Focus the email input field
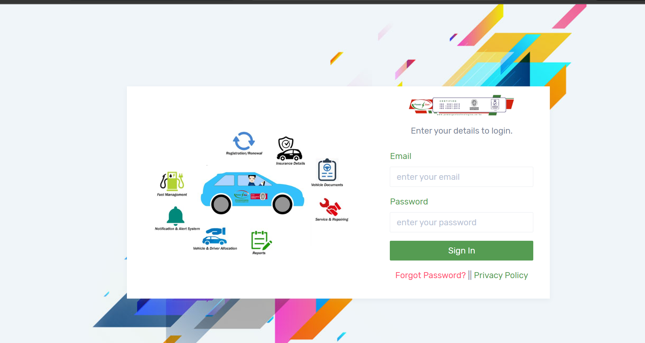Screen dimensions: 645x343 [461, 177]
